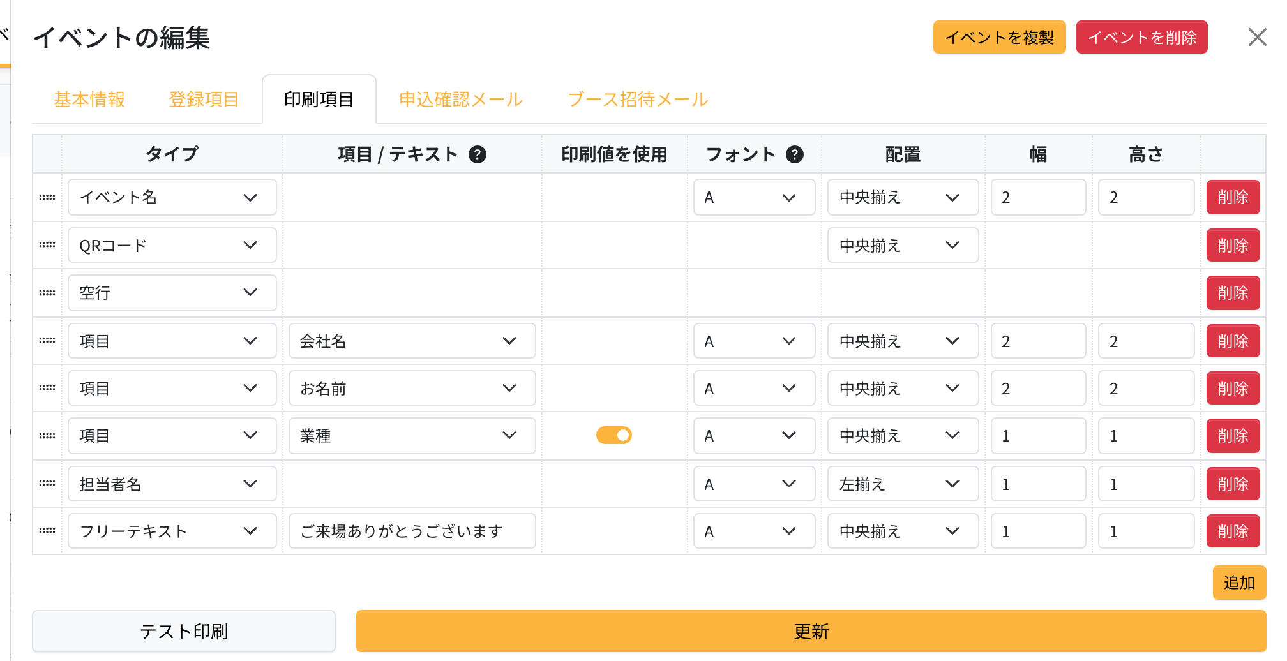Click the 追加 button
This screenshot has width=1287, height=661.
1239,583
